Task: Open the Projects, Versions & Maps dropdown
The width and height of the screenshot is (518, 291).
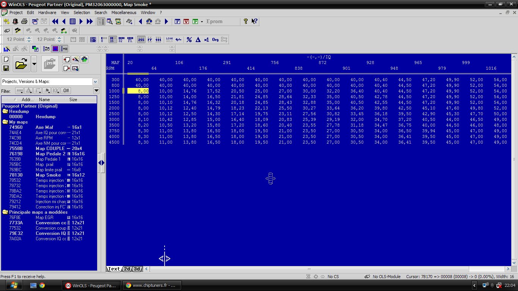Action: tap(95, 81)
